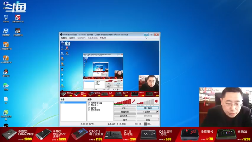Click the 停止串流 stop streaming button
The height and width of the screenshot is (142, 252).
click(148, 108)
